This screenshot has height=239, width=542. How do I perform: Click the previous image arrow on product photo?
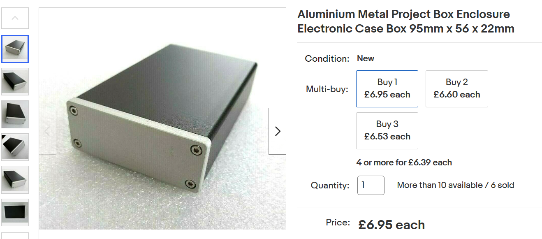[x=47, y=131]
